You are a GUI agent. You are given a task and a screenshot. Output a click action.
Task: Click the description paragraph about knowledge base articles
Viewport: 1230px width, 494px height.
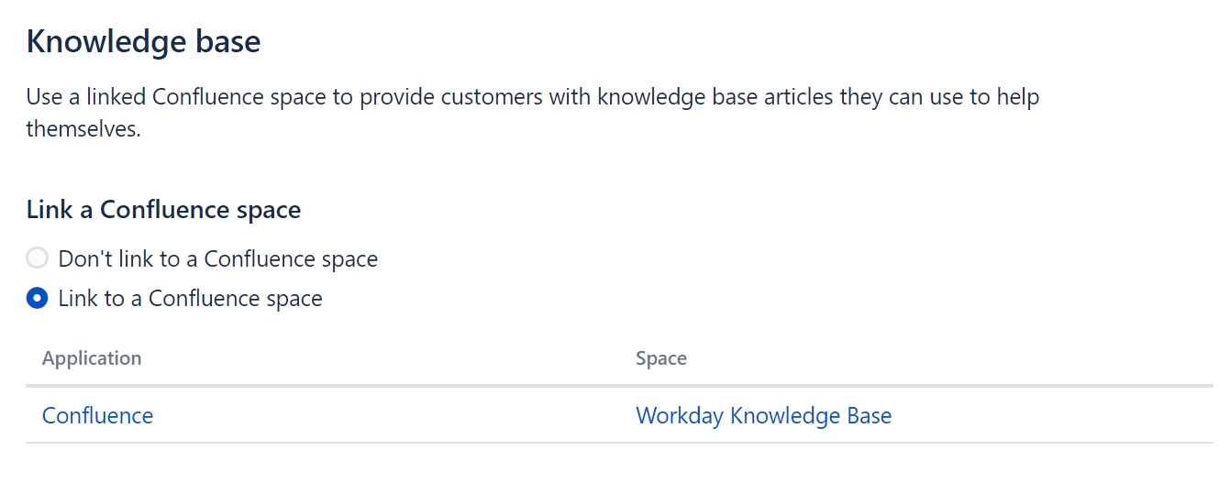pos(533,113)
